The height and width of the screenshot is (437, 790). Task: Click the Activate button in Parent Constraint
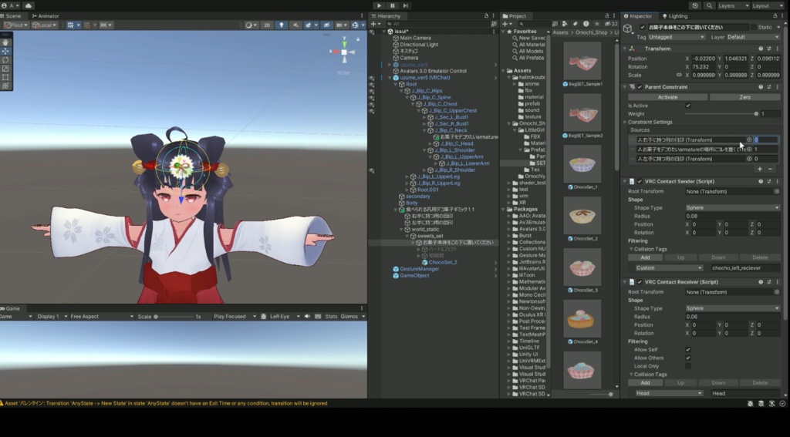667,97
